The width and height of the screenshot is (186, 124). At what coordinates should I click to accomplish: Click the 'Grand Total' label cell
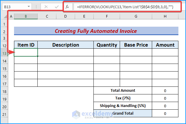pyautogui.click(x=123, y=113)
